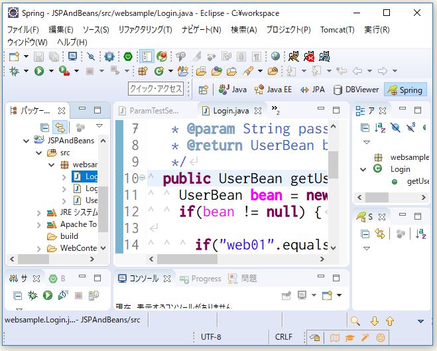Click Package Explorer horizontal scrollbar thumb

click(x=33, y=259)
